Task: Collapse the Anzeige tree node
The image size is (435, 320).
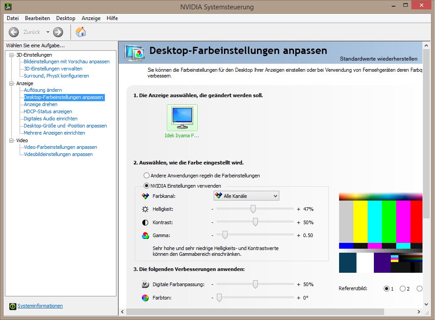Action: 11,83
